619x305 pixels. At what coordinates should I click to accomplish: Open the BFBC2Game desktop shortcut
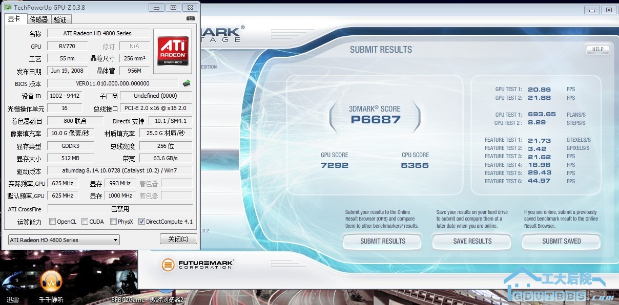pos(128,287)
